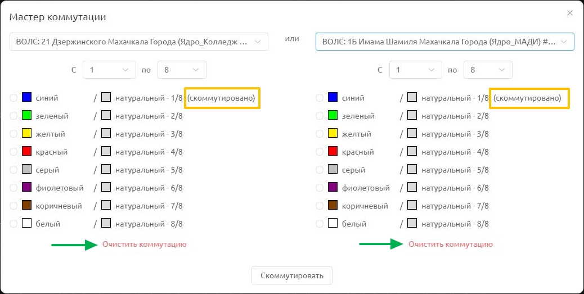Screen dimensions: 584x294
Task: Select зеленый fiber radio in Имама Шамиля cable list
Action: [x=320, y=116]
